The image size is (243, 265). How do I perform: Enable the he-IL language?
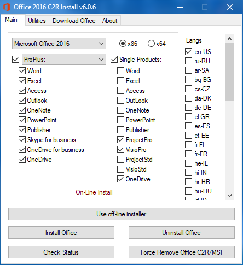188,163
